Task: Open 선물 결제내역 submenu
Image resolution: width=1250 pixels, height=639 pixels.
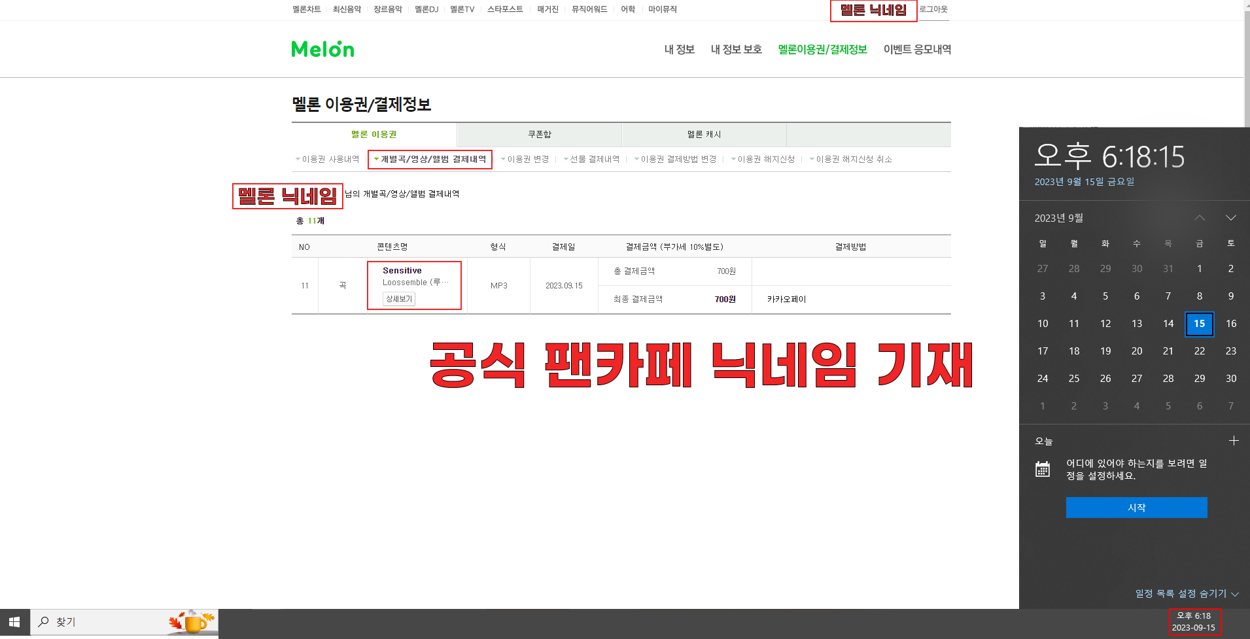Action: tap(594, 160)
